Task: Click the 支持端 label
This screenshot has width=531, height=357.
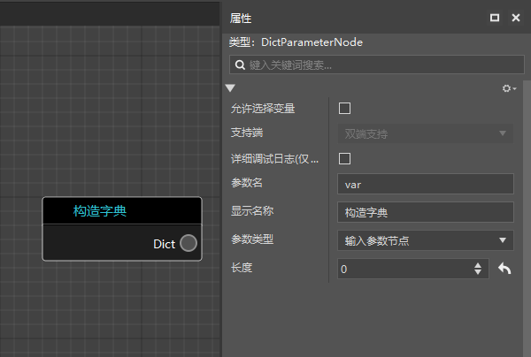Action: tap(247, 133)
